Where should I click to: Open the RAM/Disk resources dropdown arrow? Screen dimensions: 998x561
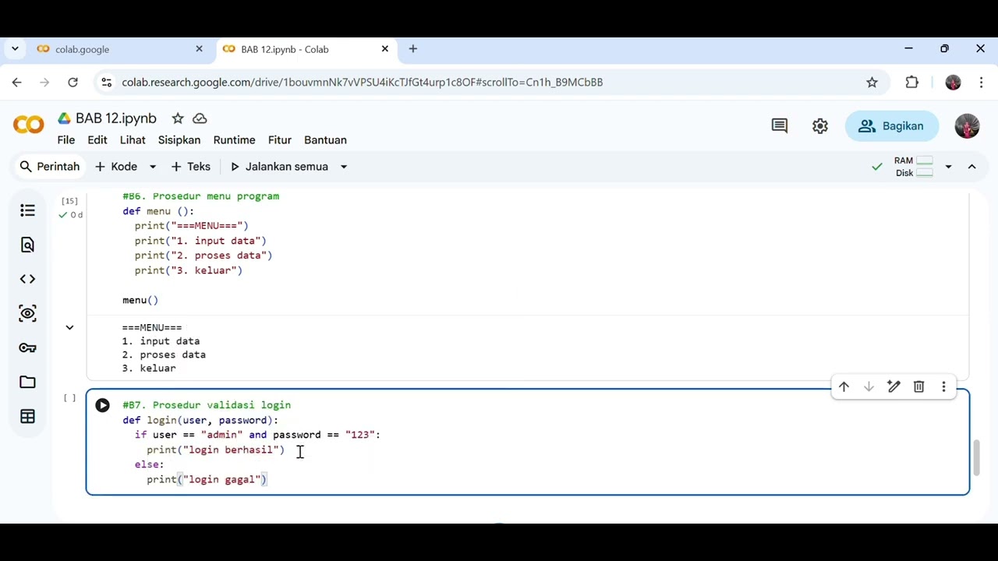[x=948, y=167]
